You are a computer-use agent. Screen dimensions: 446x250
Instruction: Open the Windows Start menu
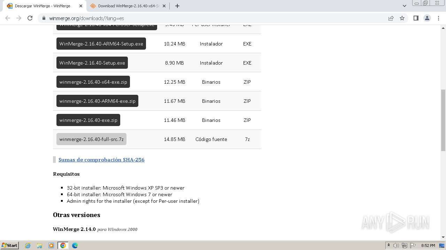coord(9,245)
